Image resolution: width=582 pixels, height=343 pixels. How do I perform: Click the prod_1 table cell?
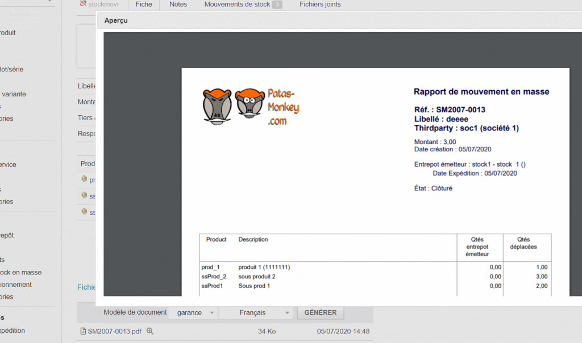(x=210, y=267)
